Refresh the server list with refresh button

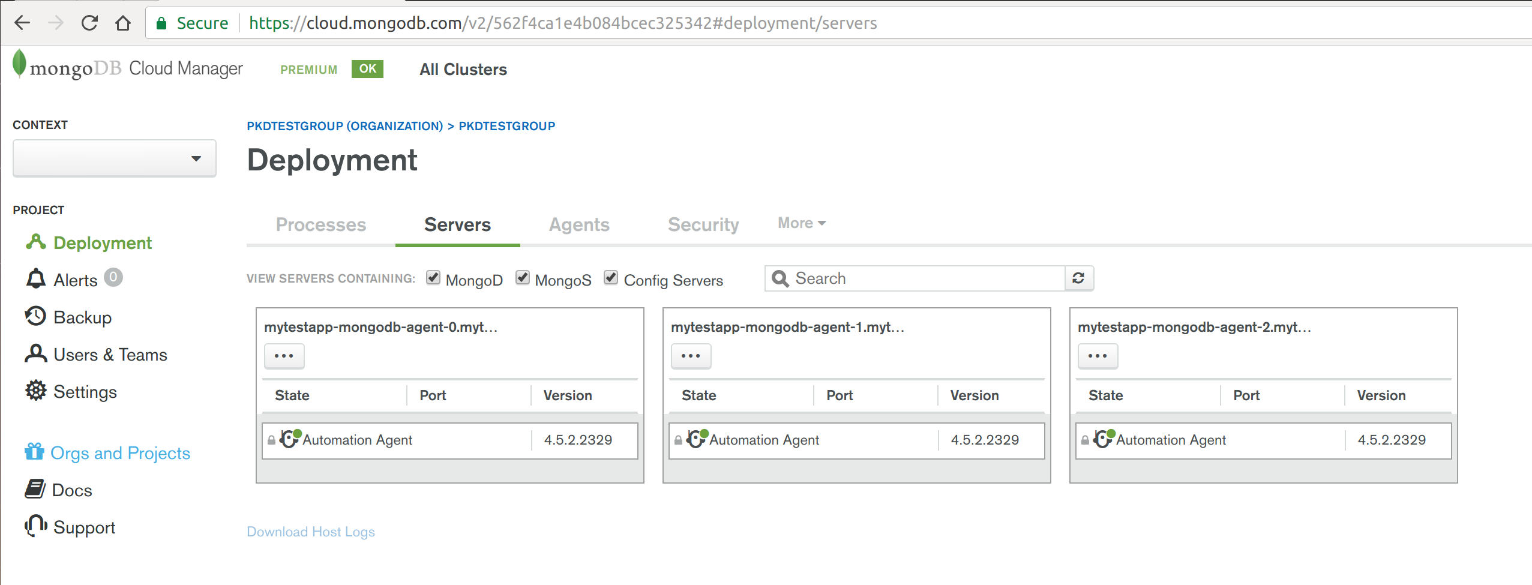tap(1078, 278)
